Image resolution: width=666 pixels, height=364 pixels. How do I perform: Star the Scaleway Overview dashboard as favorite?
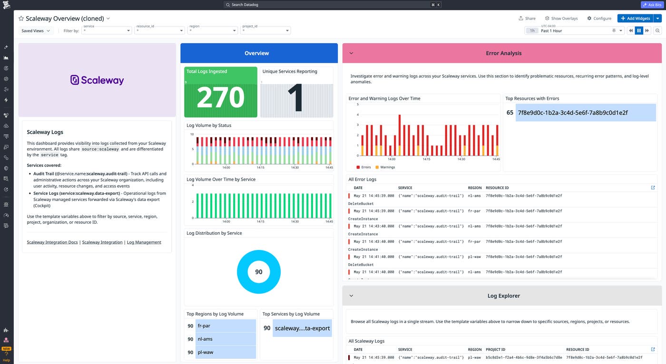point(21,19)
